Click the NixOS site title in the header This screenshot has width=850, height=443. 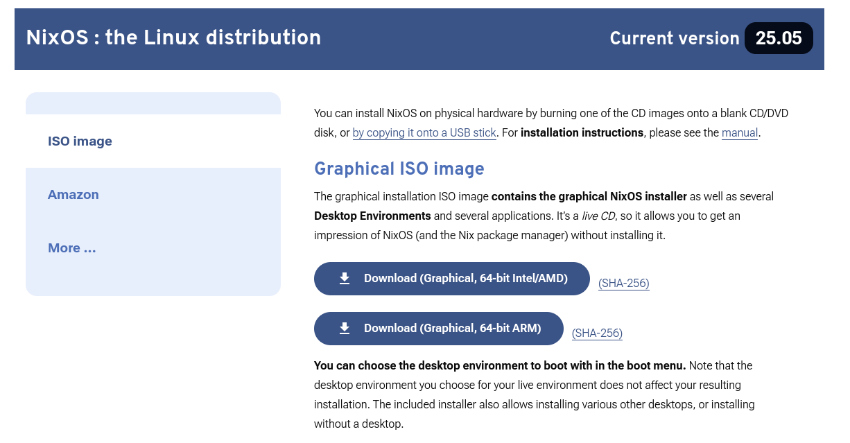(173, 38)
